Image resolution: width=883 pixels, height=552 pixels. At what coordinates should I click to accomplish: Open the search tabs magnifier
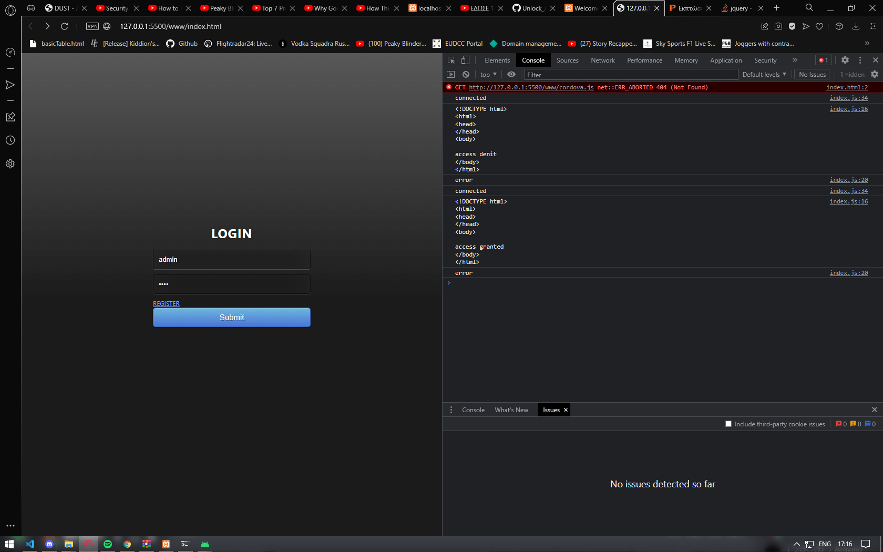tap(809, 8)
